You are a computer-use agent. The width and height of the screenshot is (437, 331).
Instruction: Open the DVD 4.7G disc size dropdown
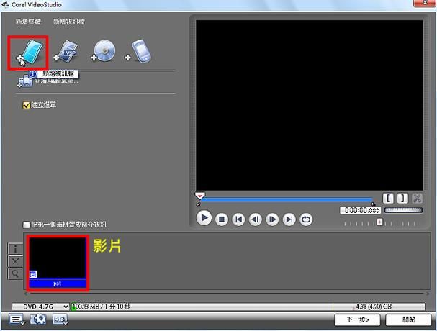point(40,306)
